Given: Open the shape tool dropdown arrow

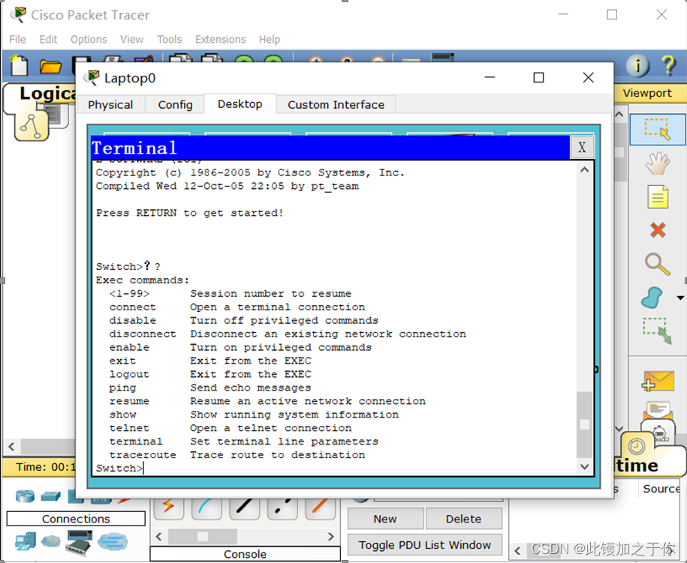Looking at the screenshot, I should [680, 298].
